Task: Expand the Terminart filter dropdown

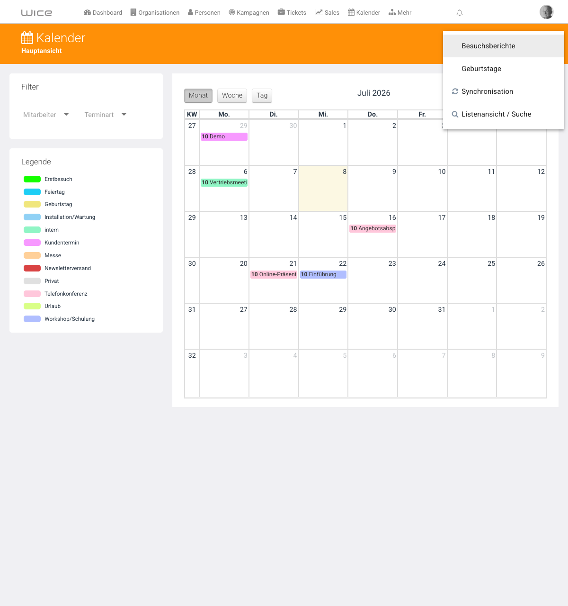Action: 106,115
